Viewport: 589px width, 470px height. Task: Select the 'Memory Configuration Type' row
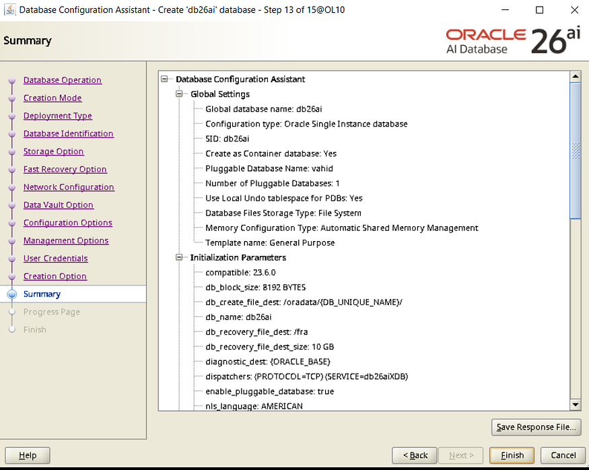341,228
